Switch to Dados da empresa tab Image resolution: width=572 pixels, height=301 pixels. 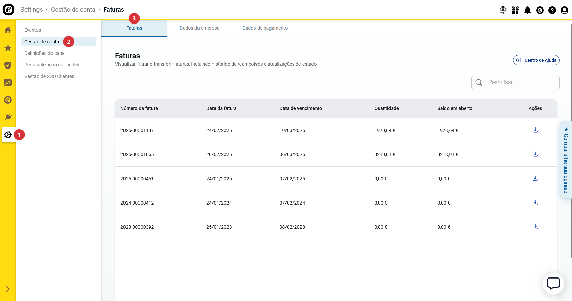click(x=200, y=28)
